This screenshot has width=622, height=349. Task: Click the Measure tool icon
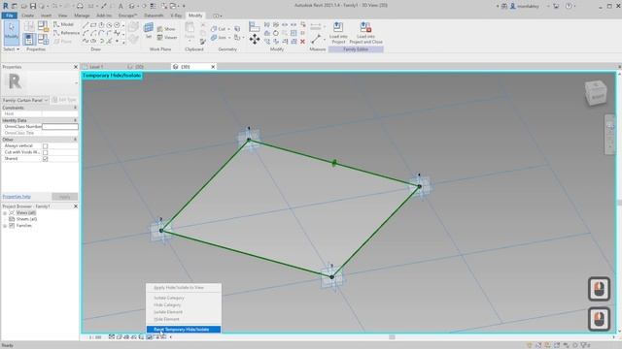316,39
